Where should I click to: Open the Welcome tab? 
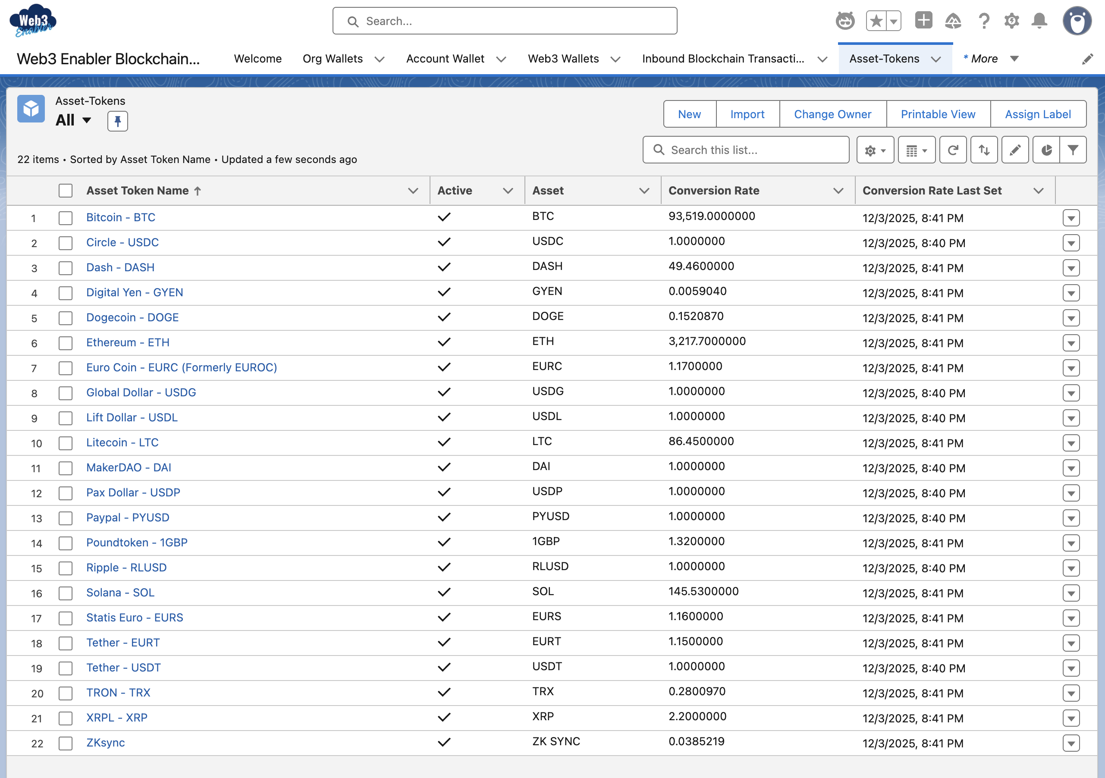tap(257, 58)
